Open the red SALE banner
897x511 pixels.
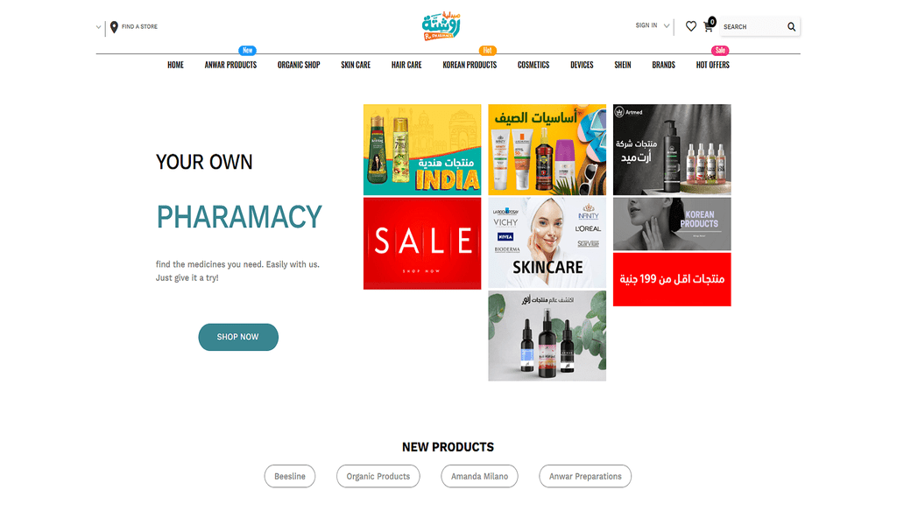pyautogui.click(x=422, y=243)
